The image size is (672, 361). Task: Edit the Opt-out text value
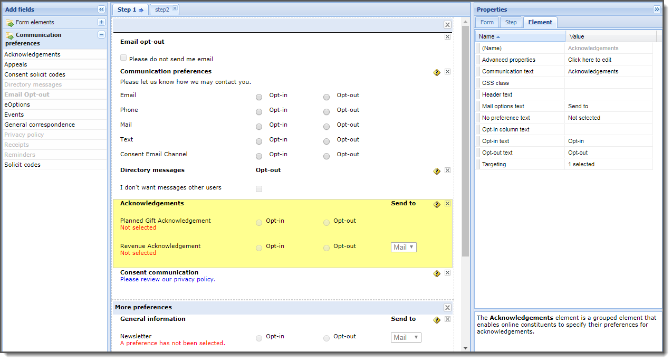[x=609, y=153]
